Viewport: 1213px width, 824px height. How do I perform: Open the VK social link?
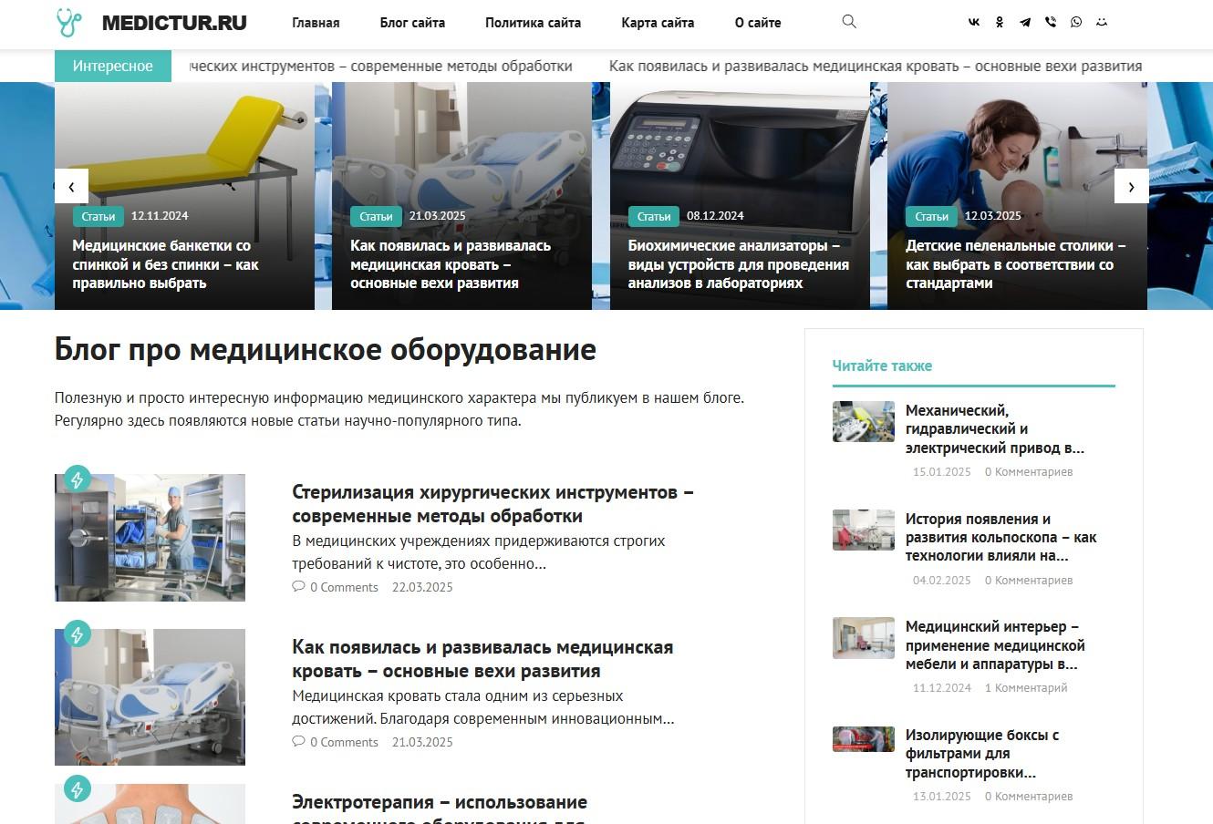tap(974, 23)
